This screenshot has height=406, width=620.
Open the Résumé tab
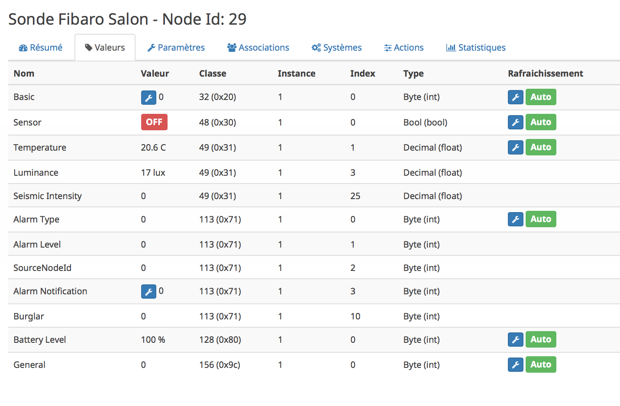(41, 48)
